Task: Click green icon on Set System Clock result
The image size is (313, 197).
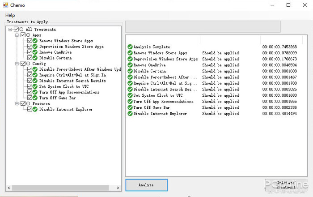Action: (130, 95)
